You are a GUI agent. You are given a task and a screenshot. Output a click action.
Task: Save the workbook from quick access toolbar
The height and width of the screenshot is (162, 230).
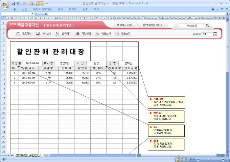click(13, 3)
